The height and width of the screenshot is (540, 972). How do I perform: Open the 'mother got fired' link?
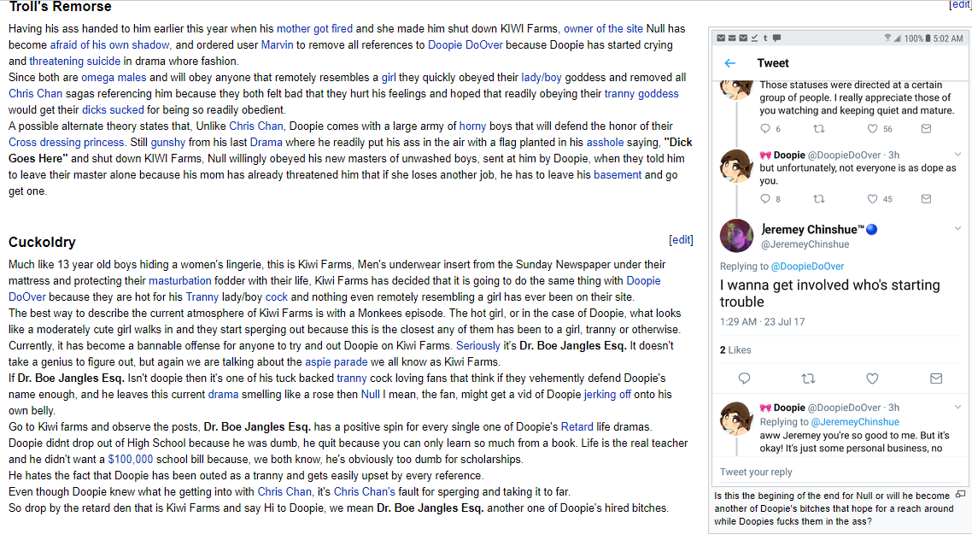click(x=314, y=28)
